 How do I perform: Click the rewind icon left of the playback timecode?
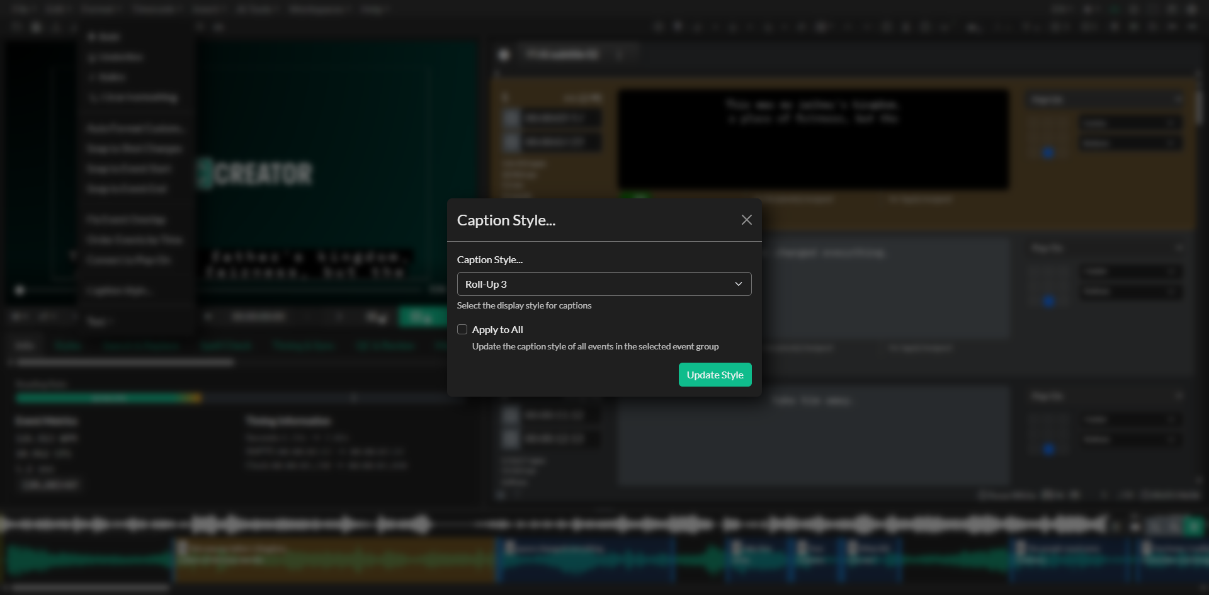[210, 317]
